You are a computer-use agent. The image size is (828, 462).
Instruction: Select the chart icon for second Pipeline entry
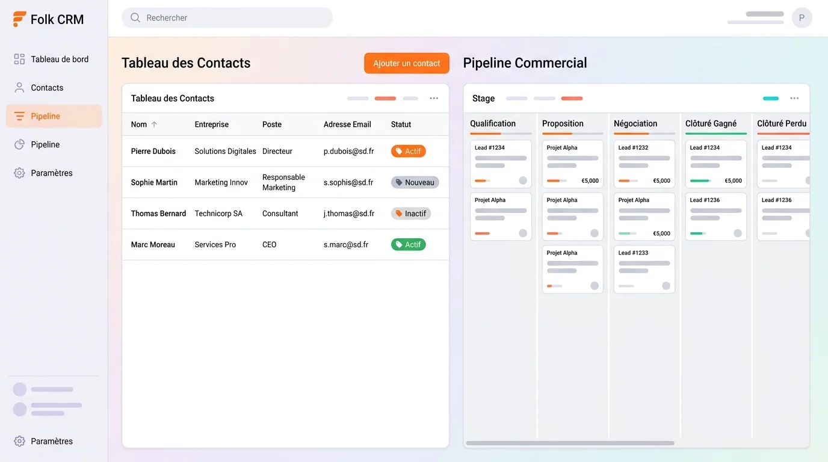point(19,144)
